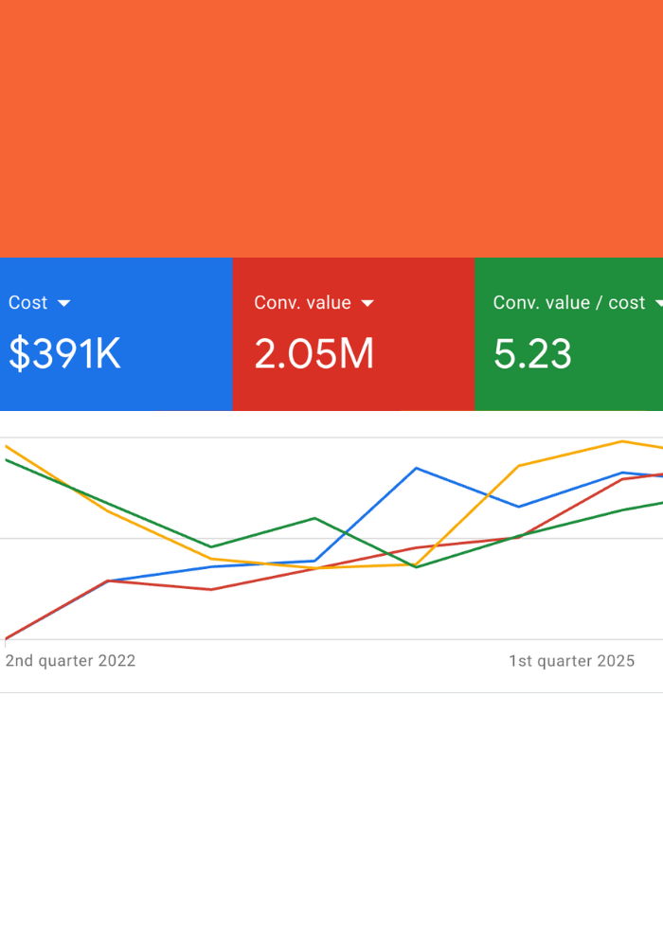Image resolution: width=663 pixels, height=947 pixels.
Task: Click the orange banner area at top
Action: pyautogui.click(x=331, y=128)
